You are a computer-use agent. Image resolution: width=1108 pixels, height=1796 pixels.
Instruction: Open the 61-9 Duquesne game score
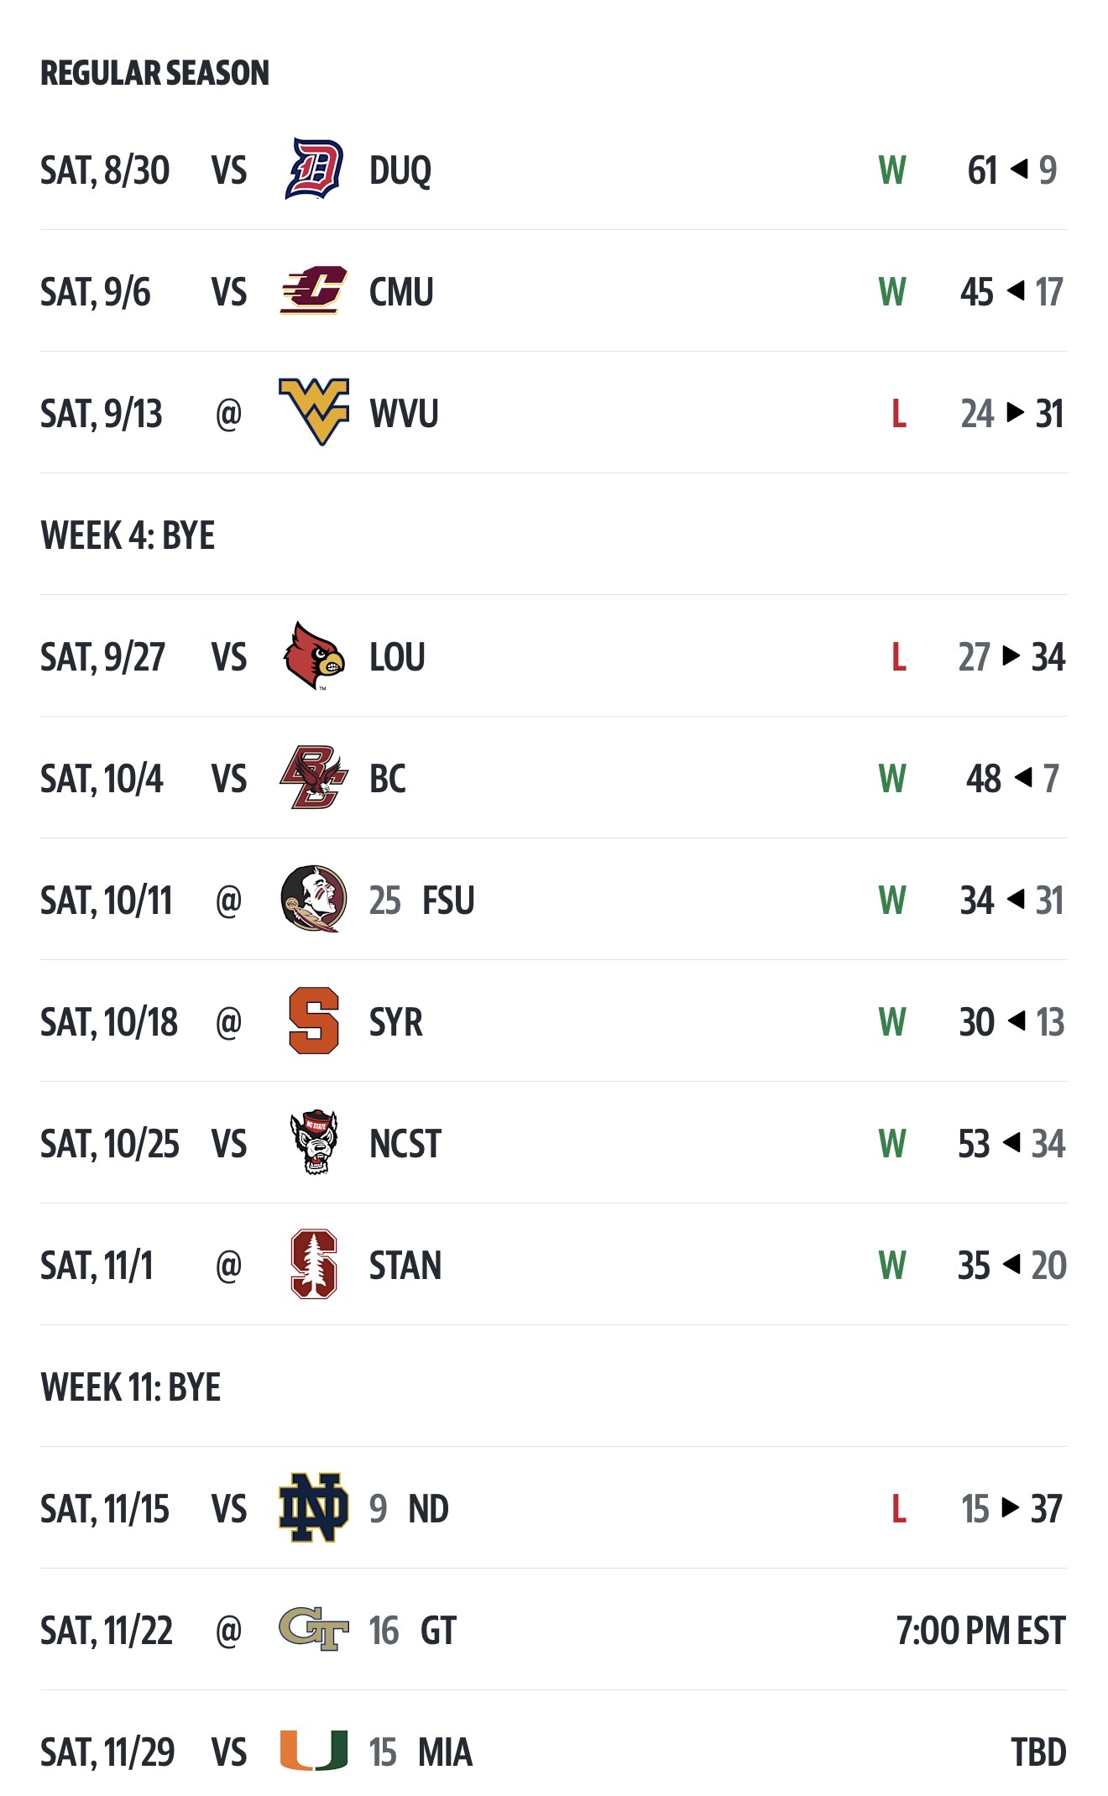coord(1011,170)
